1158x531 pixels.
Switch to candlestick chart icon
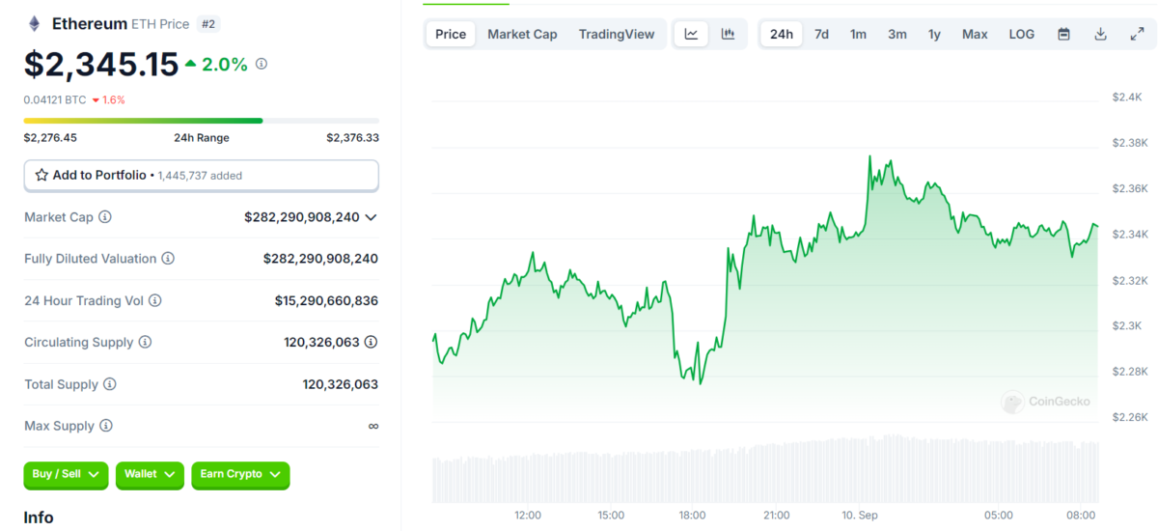tap(728, 34)
